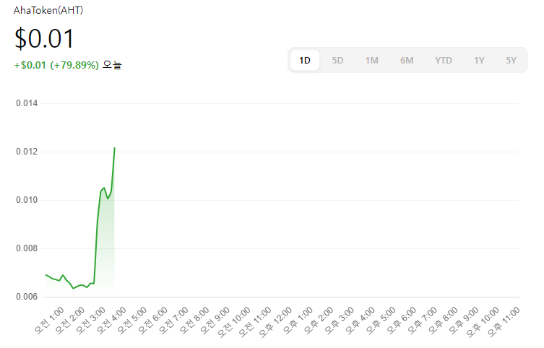
Task: Select the YTD range tab
Action: tap(444, 61)
